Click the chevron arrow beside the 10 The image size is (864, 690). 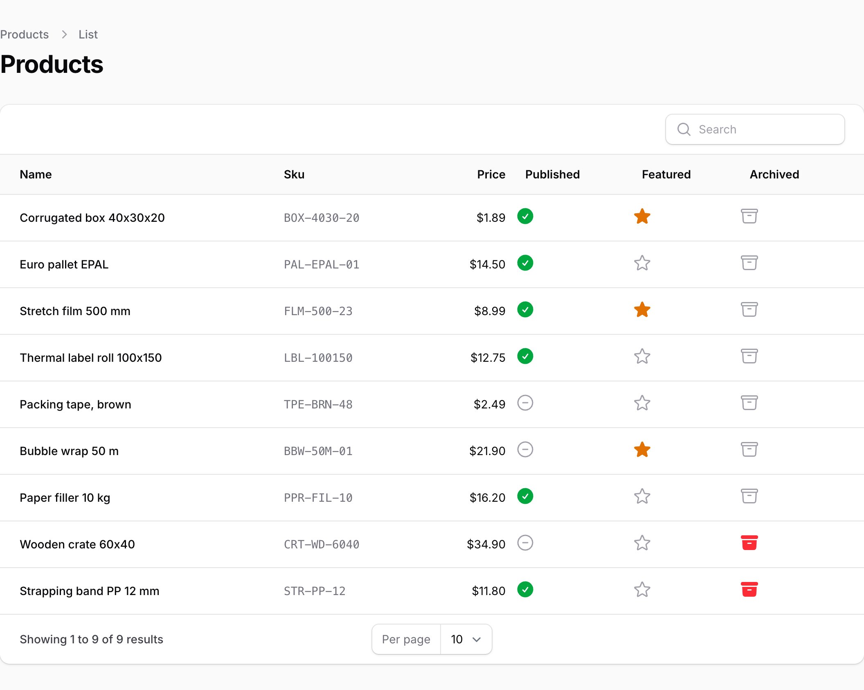click(477, 639)
